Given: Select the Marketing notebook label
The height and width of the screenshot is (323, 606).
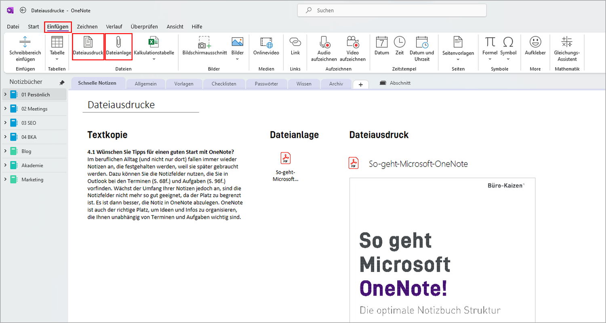Looking at the screenshot, I should coord(32,179).
